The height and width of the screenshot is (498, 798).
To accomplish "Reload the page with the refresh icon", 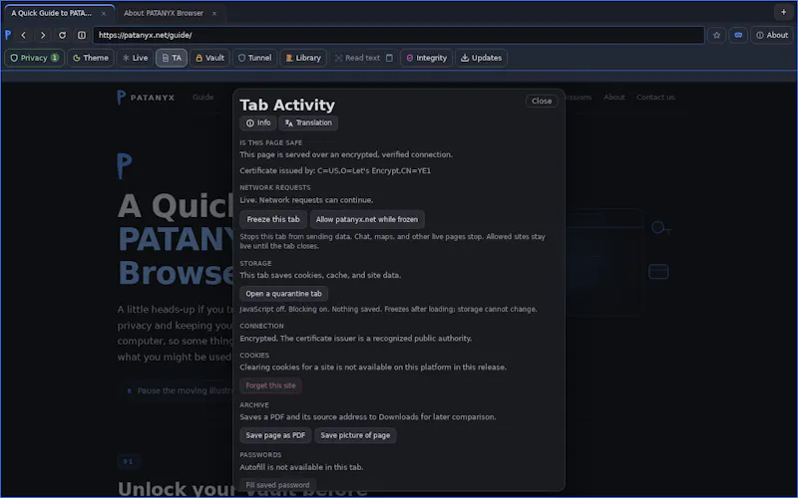I will [62, 35].
